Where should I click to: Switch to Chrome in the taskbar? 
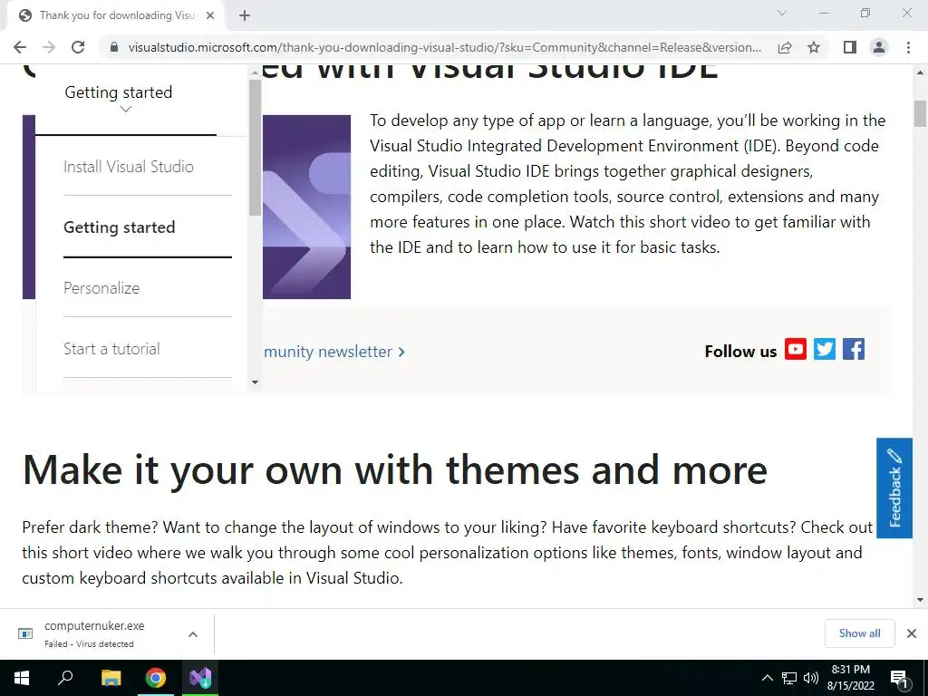coord(156,678)
